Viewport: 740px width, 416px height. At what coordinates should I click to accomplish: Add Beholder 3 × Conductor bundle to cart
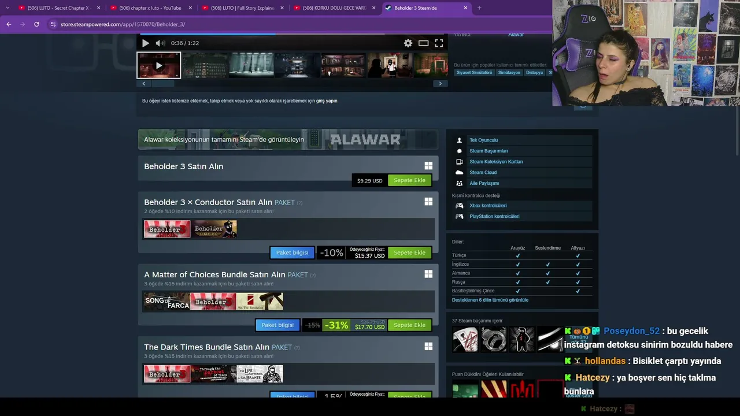409,252
